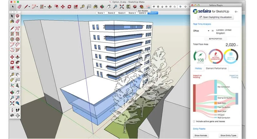Select the Rotate tool in top toolbar
The width and height of the screenshot is (257, 139).
coord(69,7)
